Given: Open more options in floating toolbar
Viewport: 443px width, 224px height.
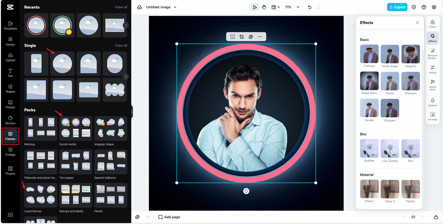Looking at the screenshot, I should pos(260,36).
